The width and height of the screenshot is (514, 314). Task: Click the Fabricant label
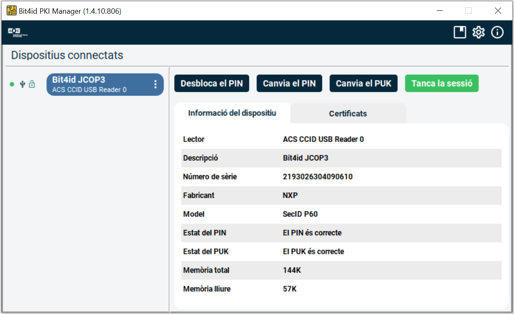click(199, 196)
